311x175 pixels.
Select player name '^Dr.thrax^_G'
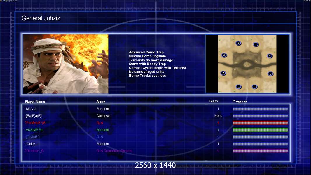pos(34,151)
